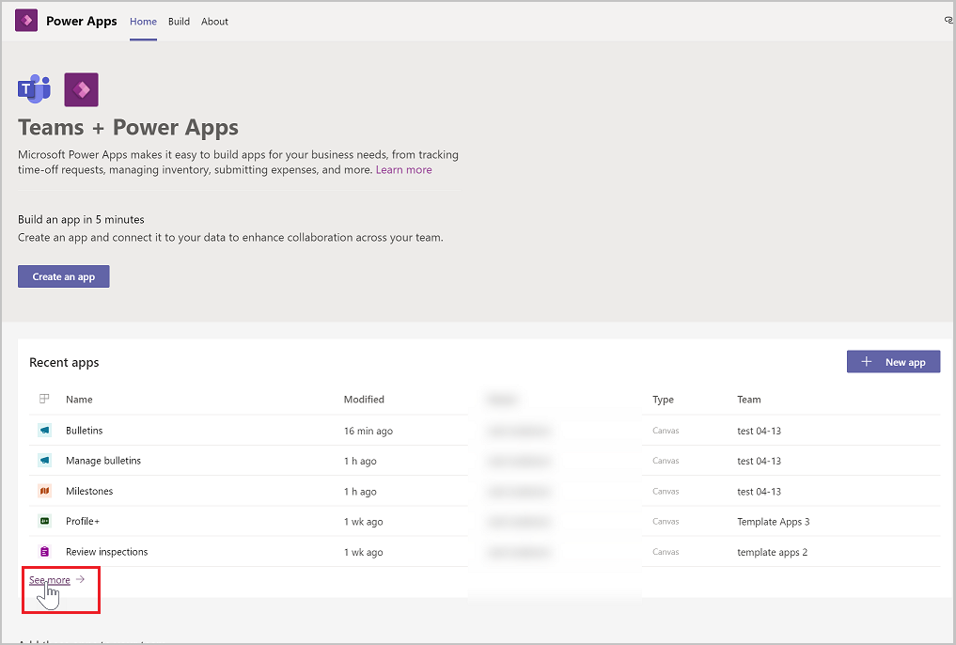Click test 04-13 team in Bulletins row
Image resolution: width=956 pixels, height=645 pixels.
(760, 431)
